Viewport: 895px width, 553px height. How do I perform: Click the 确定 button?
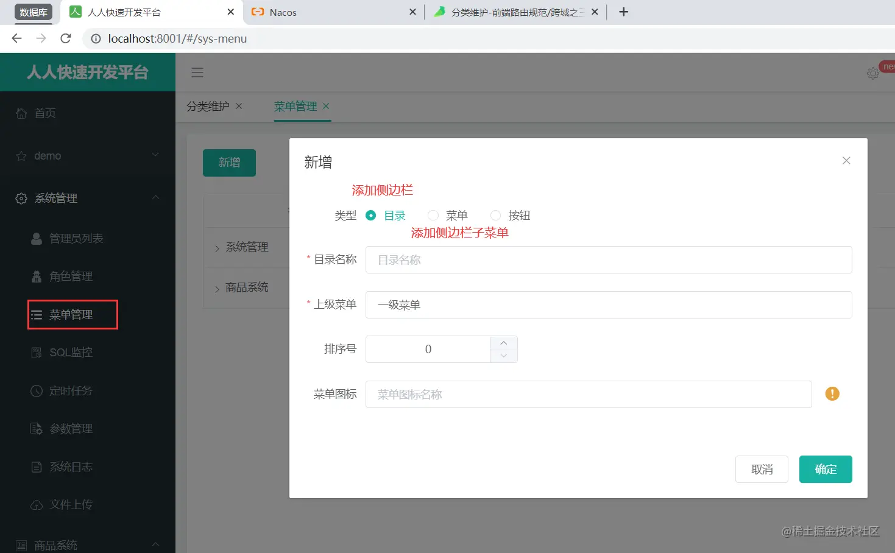(x=826, y=470)
